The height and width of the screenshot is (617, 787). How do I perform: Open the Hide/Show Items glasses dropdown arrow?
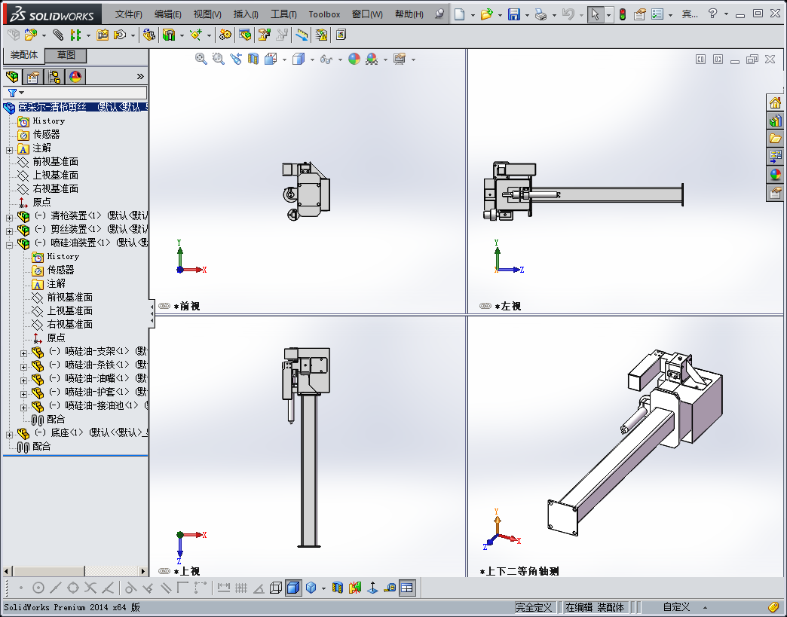[340, 60]
